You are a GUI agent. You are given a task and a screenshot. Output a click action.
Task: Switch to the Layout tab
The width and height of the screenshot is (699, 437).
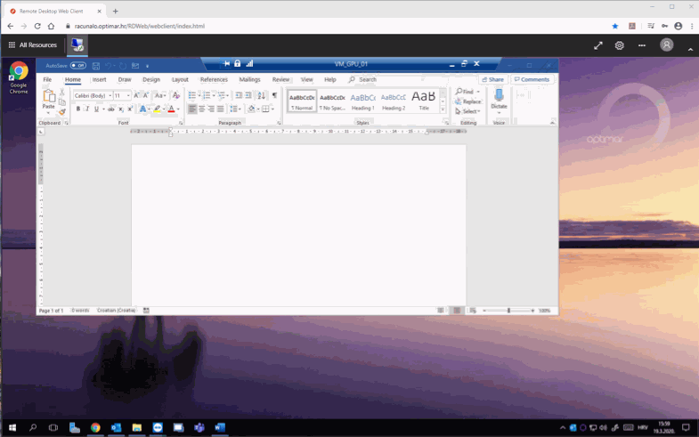pos(180,79)
